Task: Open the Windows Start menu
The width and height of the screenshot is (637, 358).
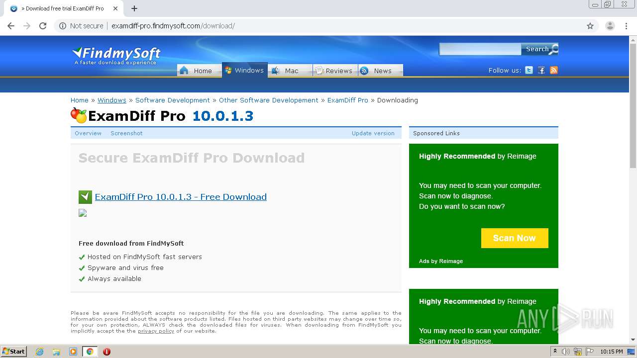Action: pyautogui.click(x=13, y=352)
